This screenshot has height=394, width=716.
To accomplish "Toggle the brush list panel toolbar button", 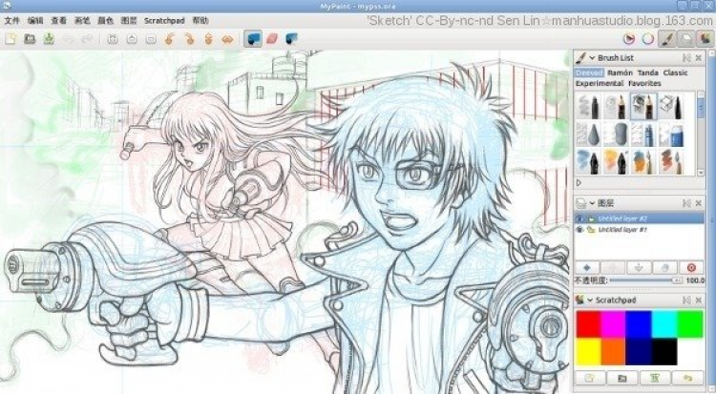I will coord(668,39).
